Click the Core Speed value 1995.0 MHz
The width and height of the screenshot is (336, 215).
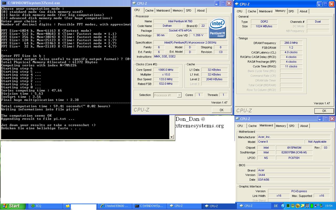pos(166,70)
